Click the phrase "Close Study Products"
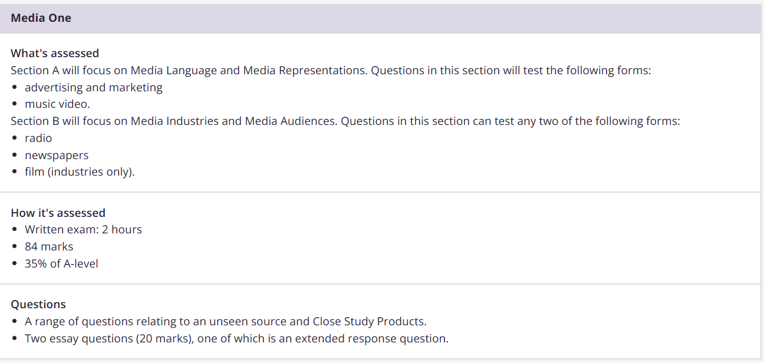 [x=368, y=322]
